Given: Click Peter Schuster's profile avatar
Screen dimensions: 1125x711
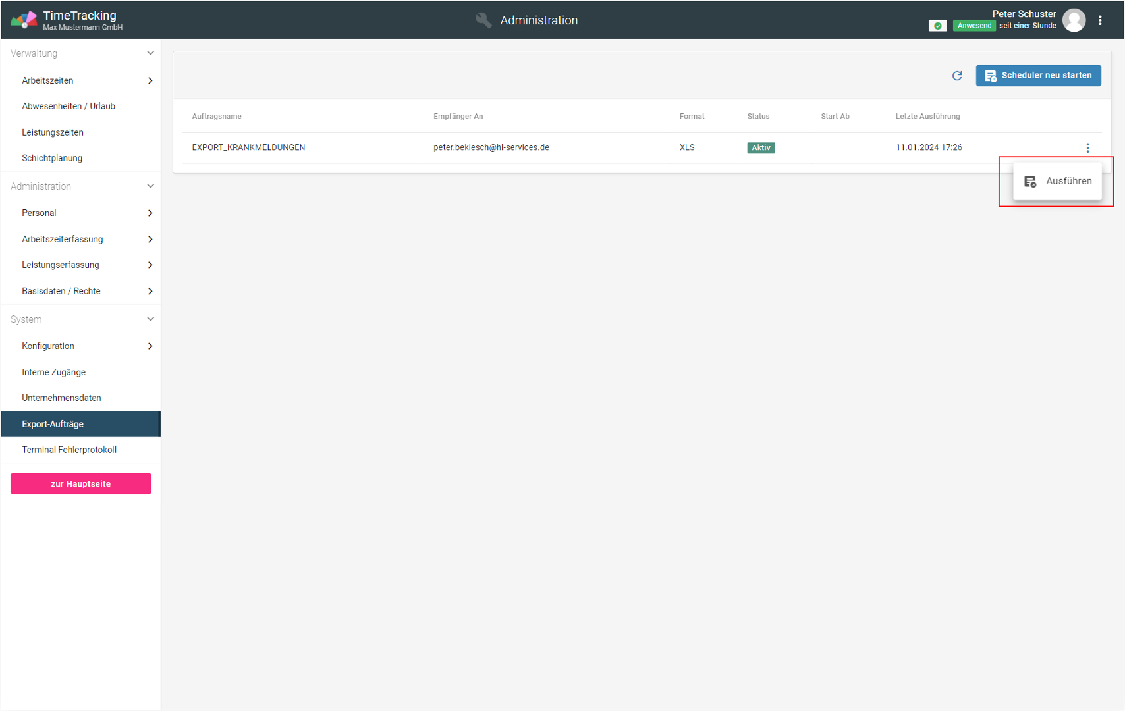Looking at the screenshot, I should pyautogui.click(x=1074, y=20).
